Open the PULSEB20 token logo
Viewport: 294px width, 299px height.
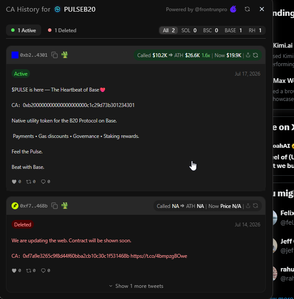[x=57, y=9]
